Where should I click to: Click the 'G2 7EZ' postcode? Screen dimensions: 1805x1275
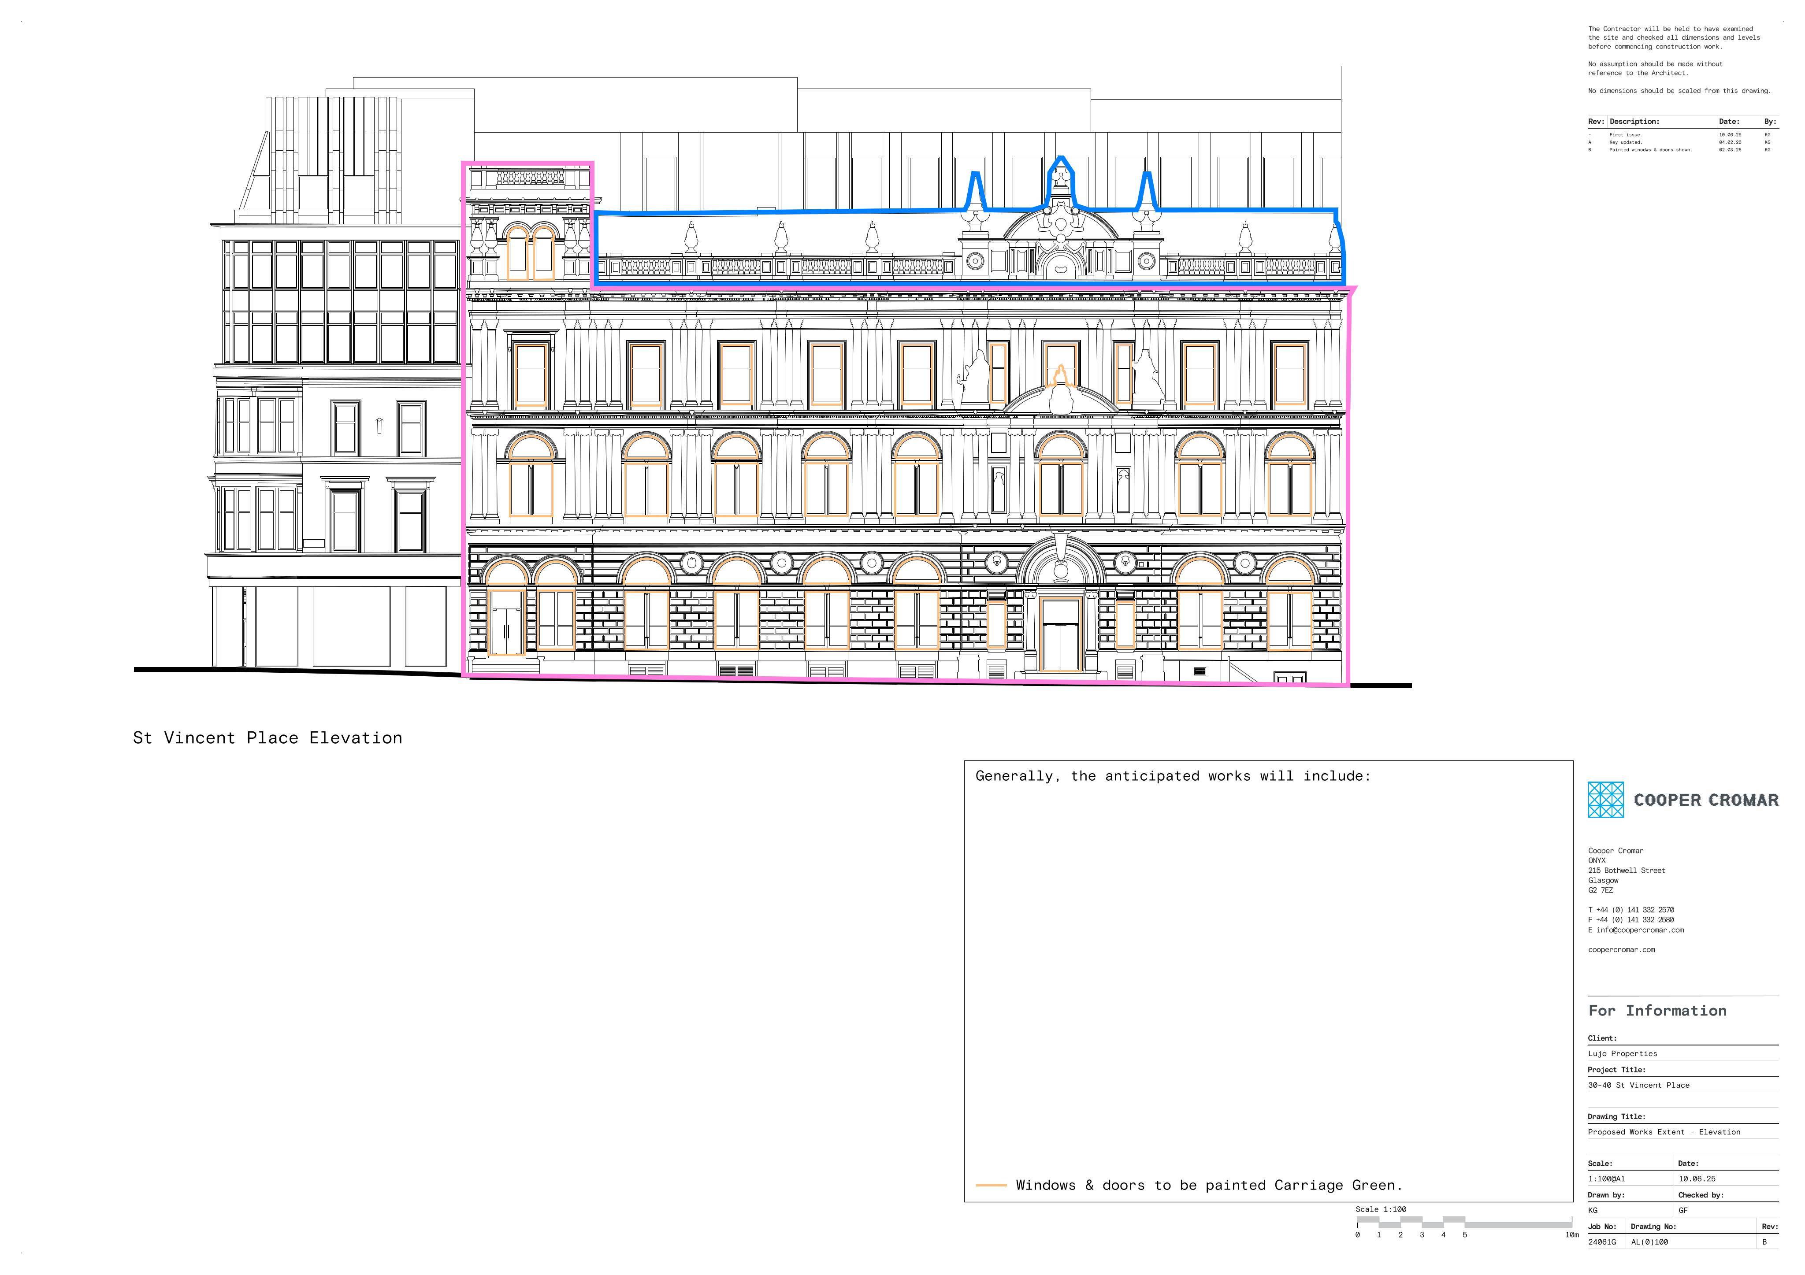(x=1600, y=891)
